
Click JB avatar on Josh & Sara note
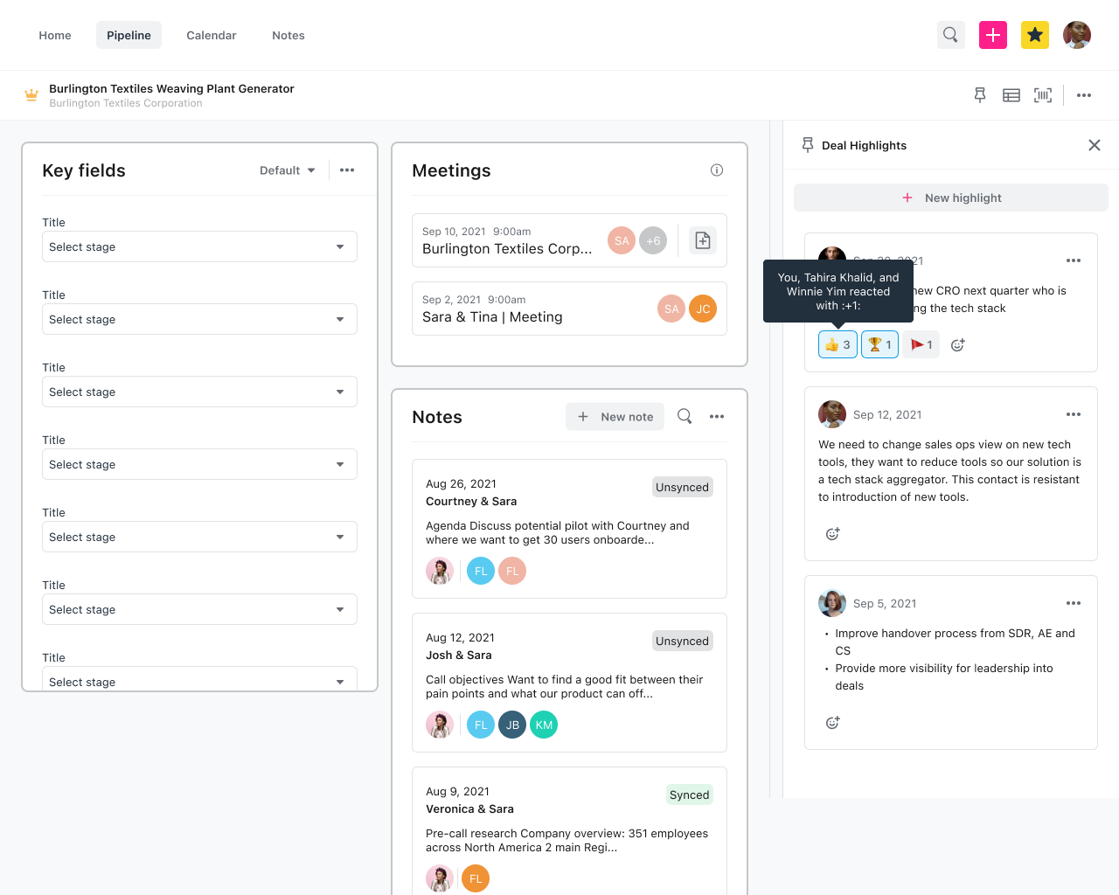pos(512,725)
